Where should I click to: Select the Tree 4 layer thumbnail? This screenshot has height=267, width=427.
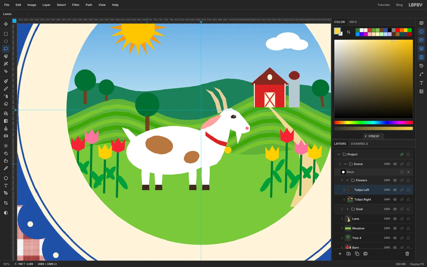(348, 238)
